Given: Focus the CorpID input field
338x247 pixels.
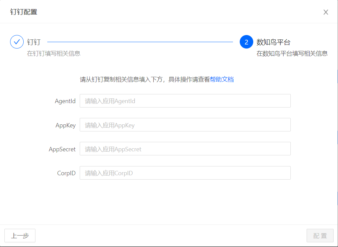Looking at the screenshot, I should point(185,173).
